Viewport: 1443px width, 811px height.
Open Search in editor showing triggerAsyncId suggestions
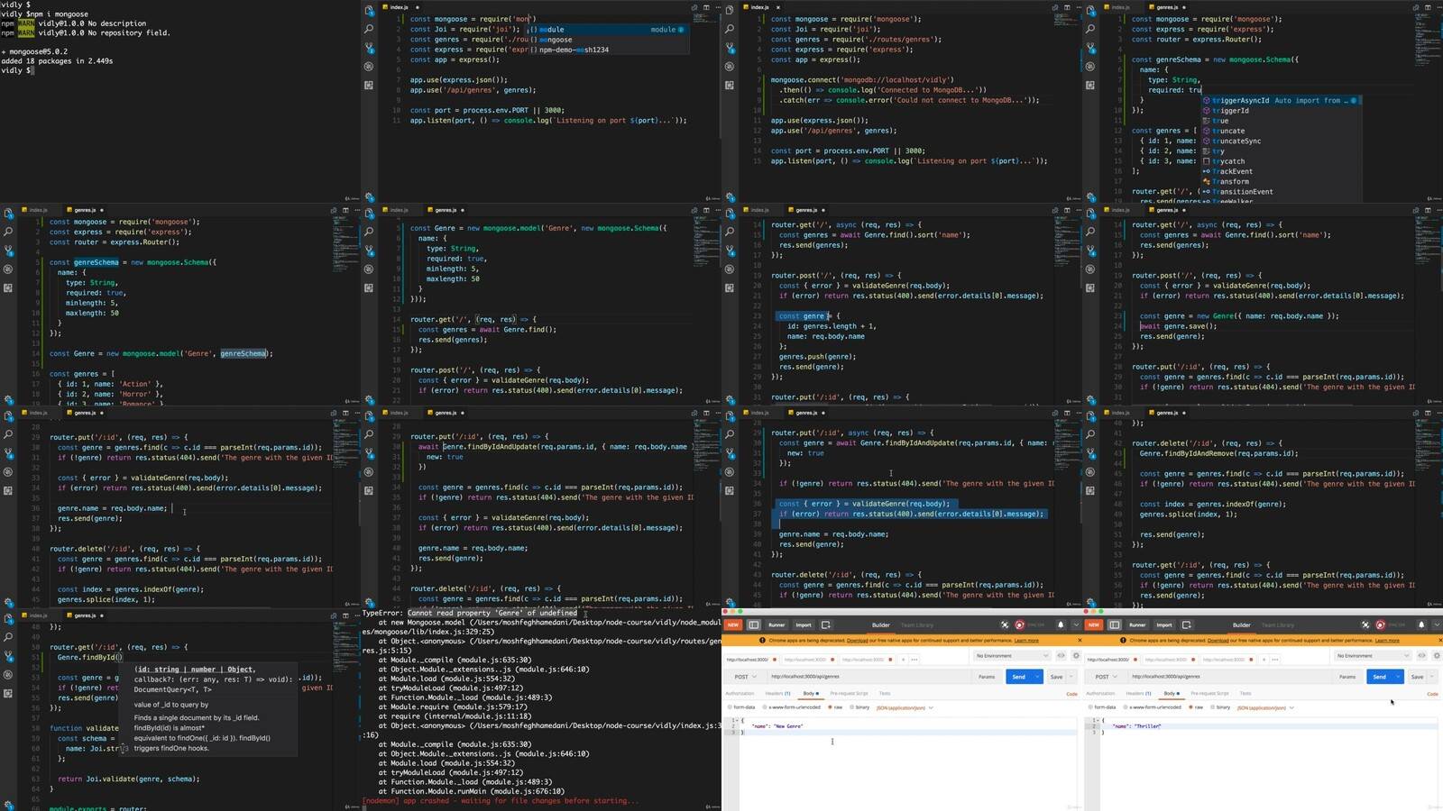(1090, 29)
